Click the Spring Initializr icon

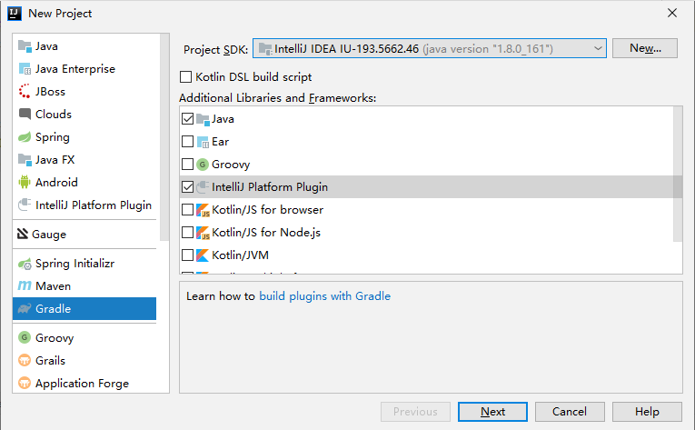pos(25,264)
